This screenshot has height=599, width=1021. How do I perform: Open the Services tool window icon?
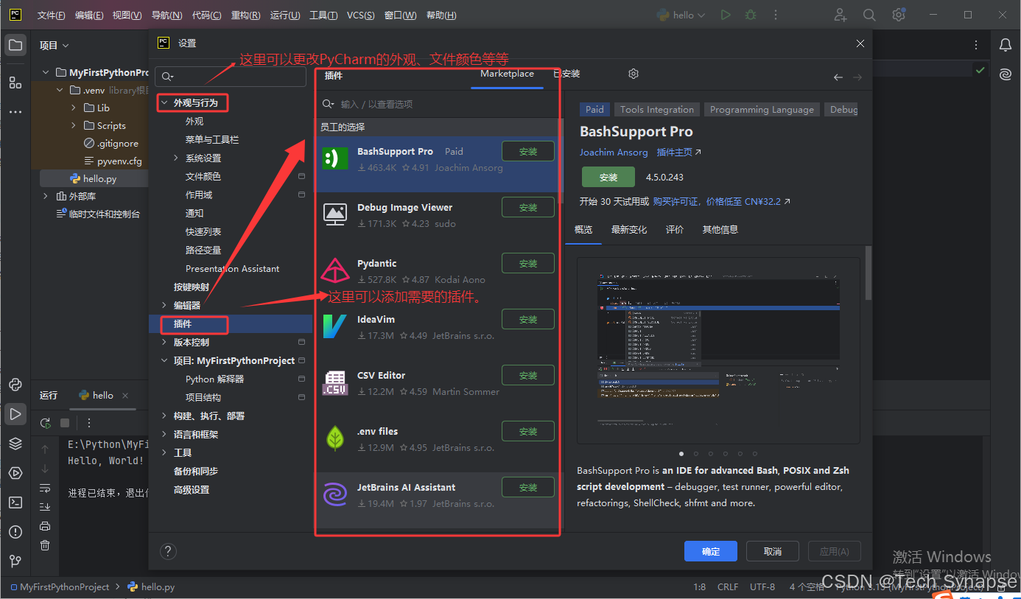tap(15, 473)
